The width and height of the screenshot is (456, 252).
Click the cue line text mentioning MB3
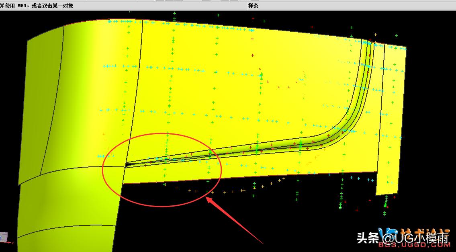[37, 6]
